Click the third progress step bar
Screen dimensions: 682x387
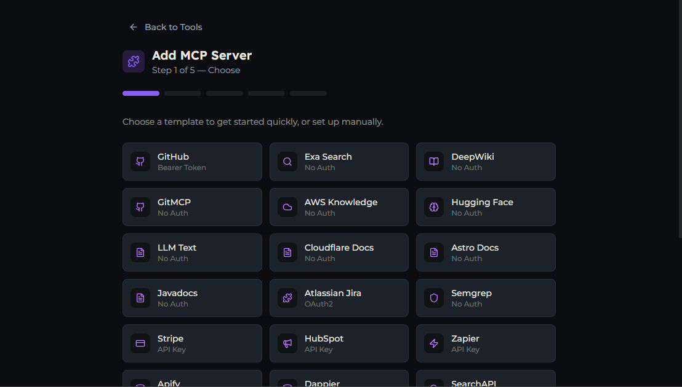click(225, 93)
